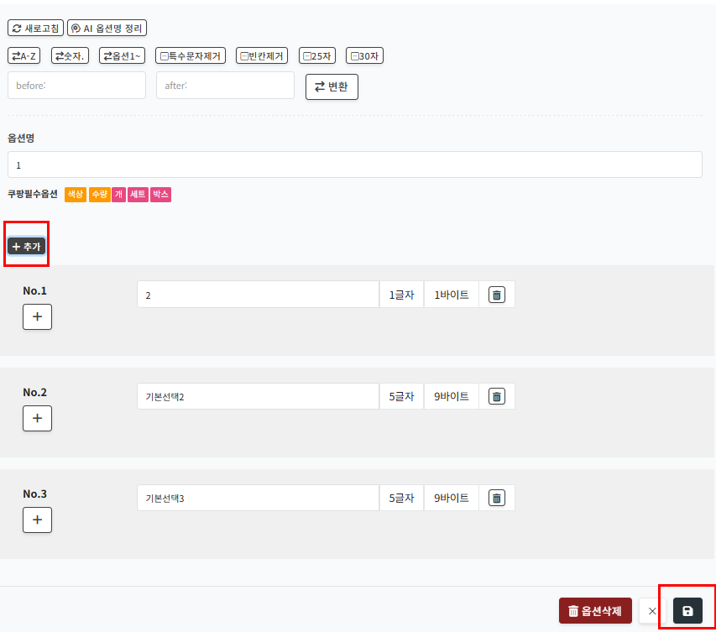Viewport: 716px width, 632px height.
Task: Delete the 기본선택2 row with trash icon
Action: pos(497,396)
